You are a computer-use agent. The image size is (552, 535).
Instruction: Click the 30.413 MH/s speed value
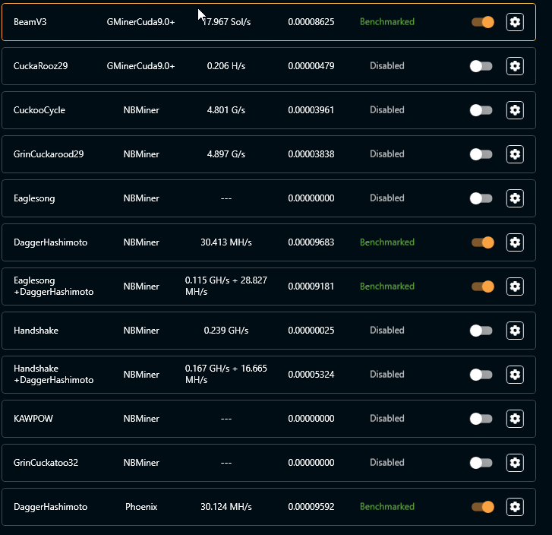tap(226, 242)
